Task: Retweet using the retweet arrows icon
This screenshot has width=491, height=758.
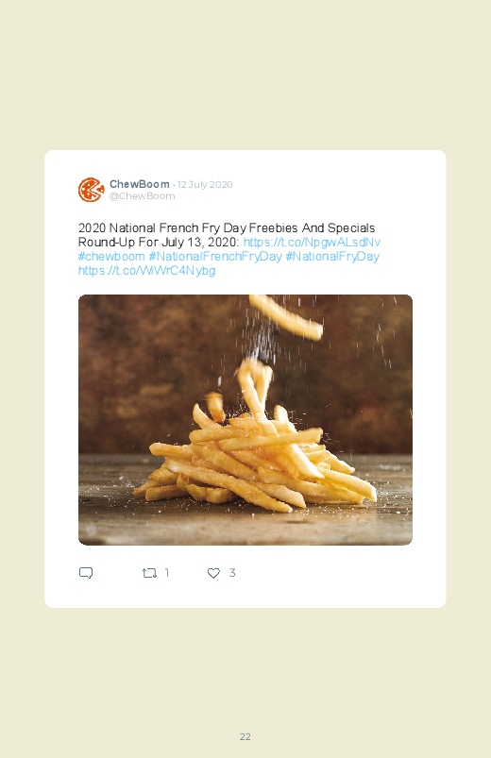Action: coord(149,573)
